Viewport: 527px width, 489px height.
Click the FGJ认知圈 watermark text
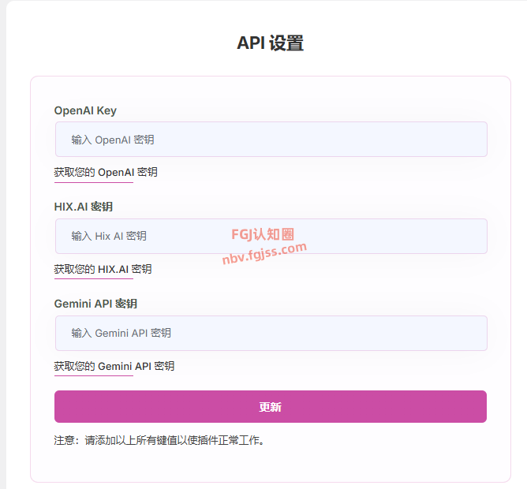pyautogui.click(x=263, y=234)
